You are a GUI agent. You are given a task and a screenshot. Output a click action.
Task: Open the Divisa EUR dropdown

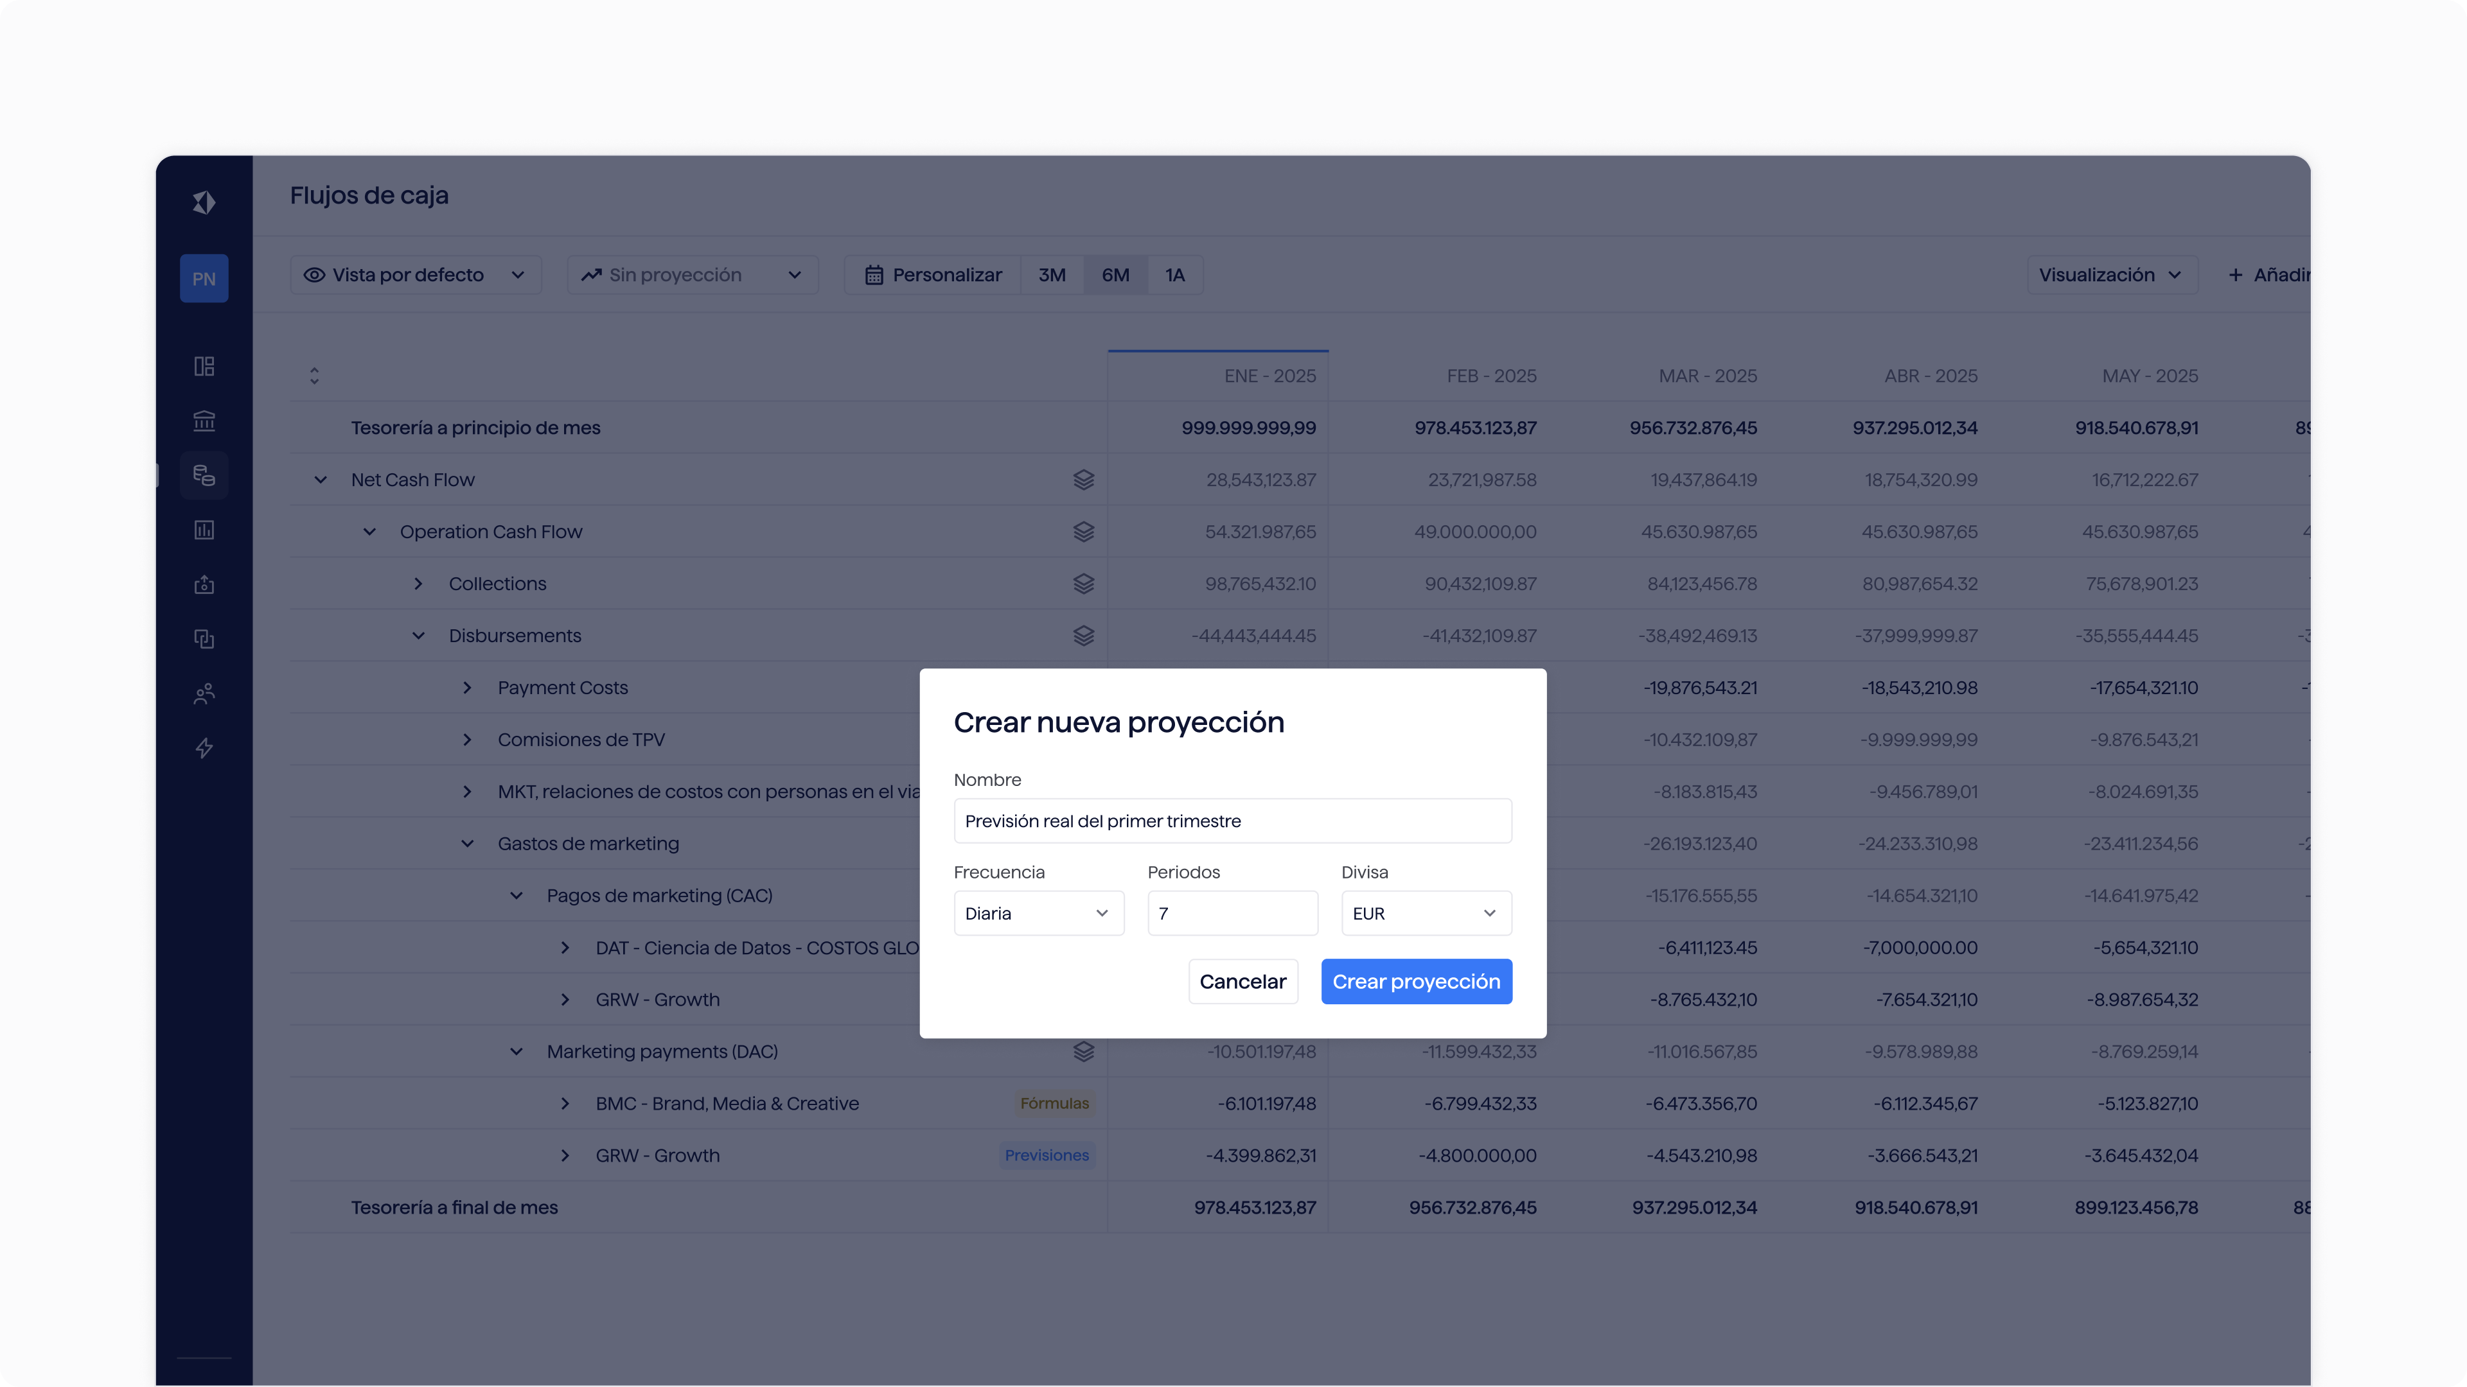pyautogui.click(x=1426, y=913)
